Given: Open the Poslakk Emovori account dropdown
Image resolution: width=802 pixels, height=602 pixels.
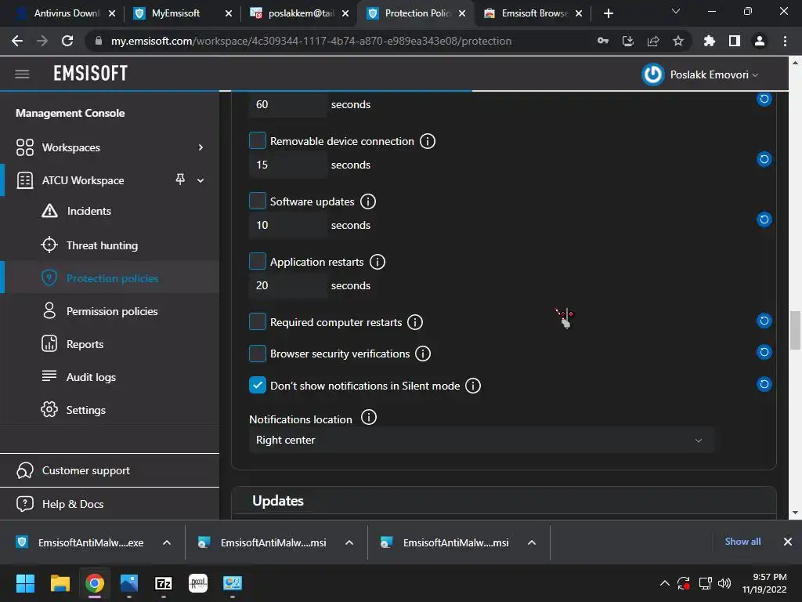Looking at the screenshot, I should click(x=714, y=74).
